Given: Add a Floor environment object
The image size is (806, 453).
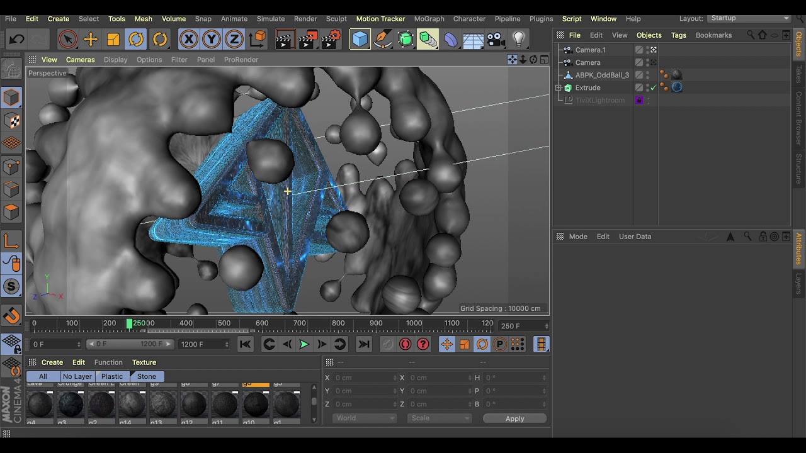Looking at the screenshot, I should point(473,40).
